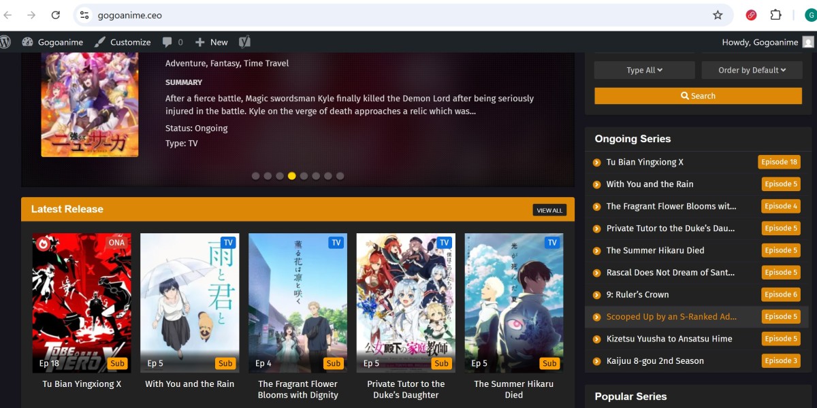The height and width of the screenshot is (408, 817).
Task: Click the Episode 18 badge
Action: pyautogui.click(x=779, y=163)
